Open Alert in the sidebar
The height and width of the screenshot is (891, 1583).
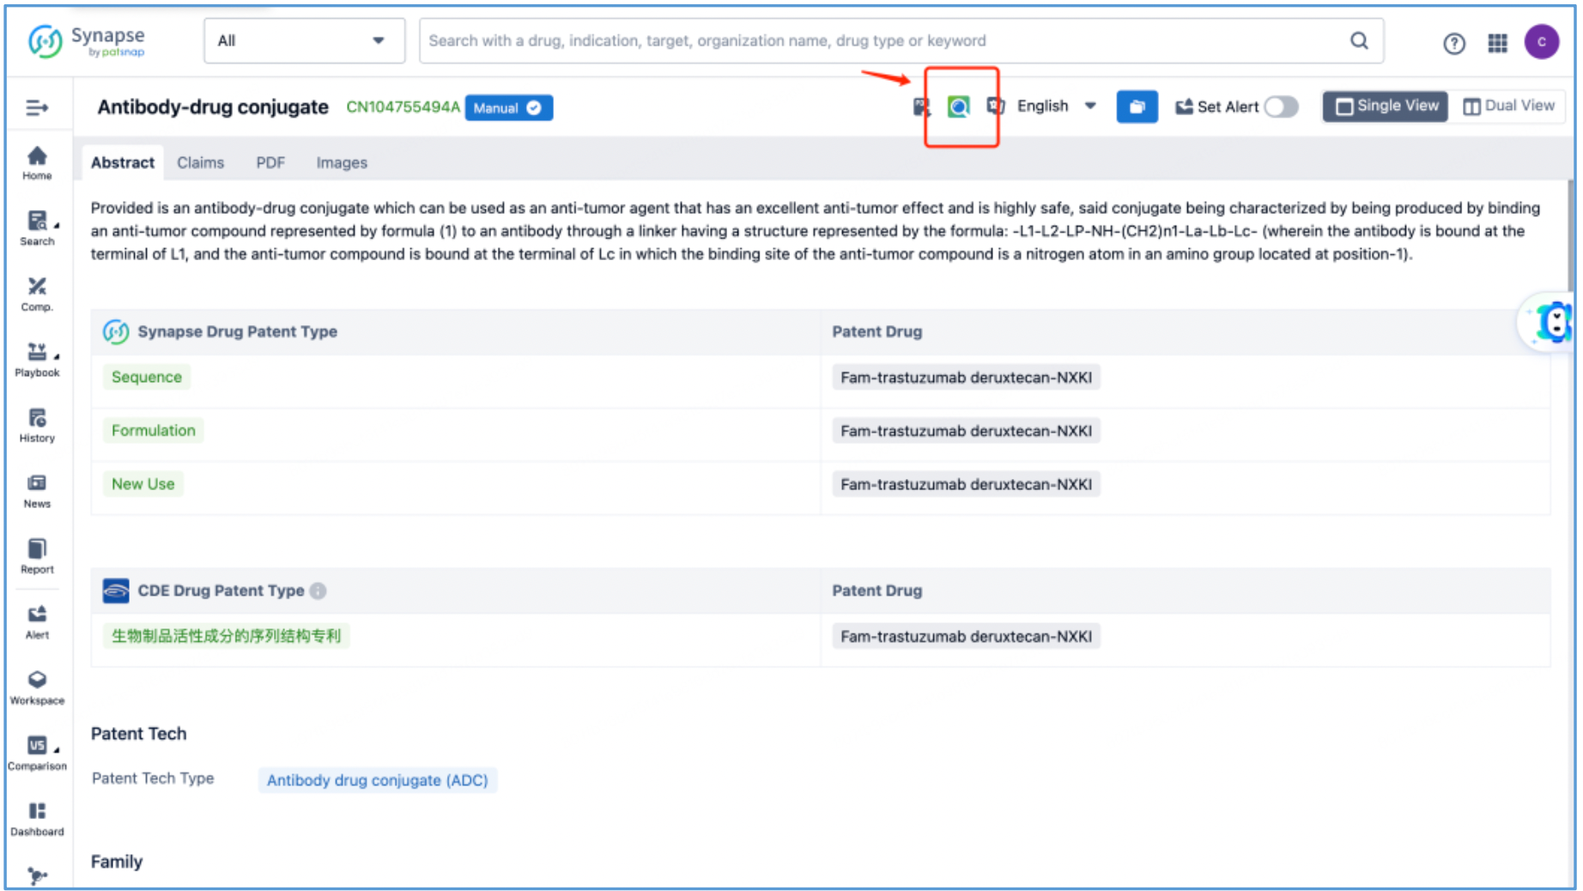[x=37, y=622]
